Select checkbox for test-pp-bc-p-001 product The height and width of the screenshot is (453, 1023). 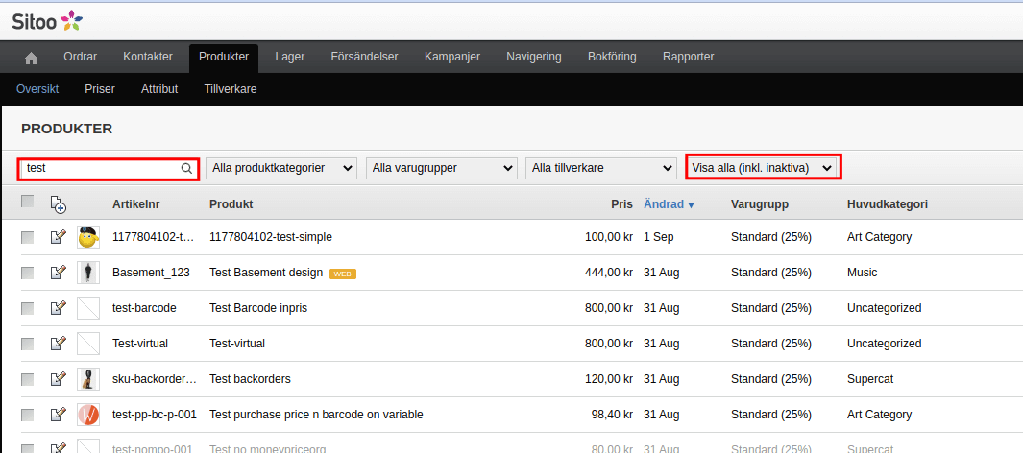click(28, 415)
